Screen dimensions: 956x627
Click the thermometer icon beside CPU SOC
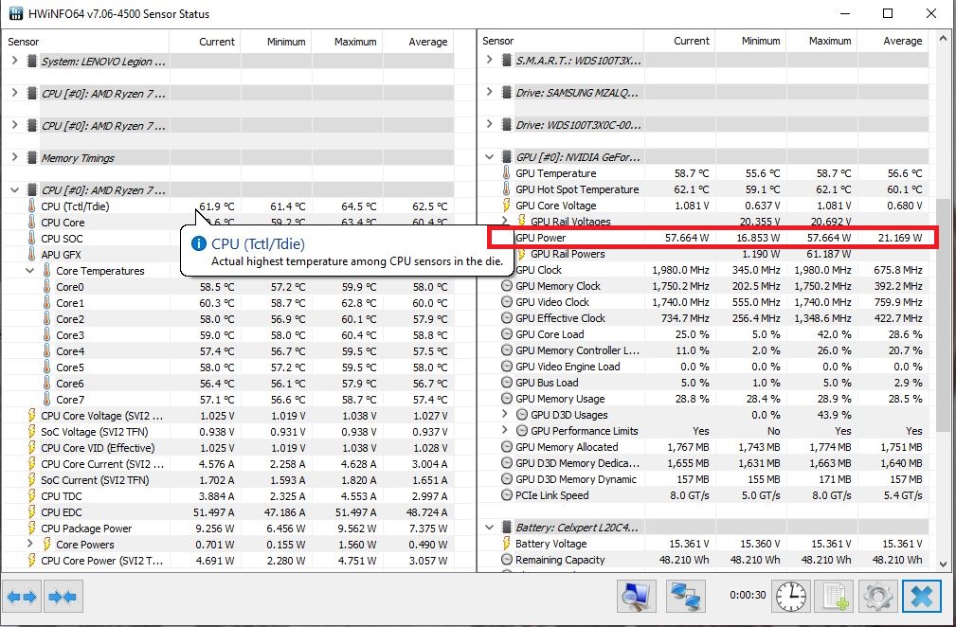(x=31, y=239)
